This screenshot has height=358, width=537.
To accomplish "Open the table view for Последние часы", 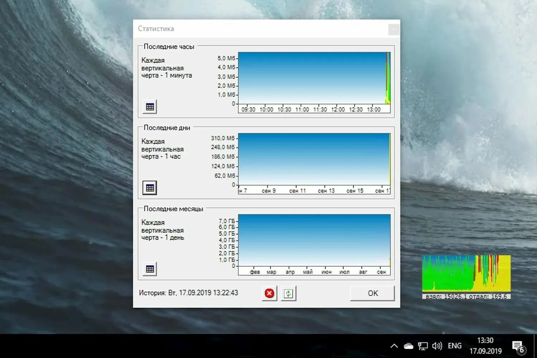I will (x=150, y=107).
